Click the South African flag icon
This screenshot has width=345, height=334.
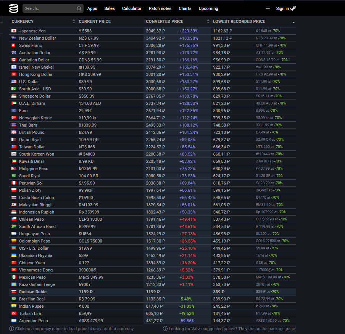tap(14, 226)
